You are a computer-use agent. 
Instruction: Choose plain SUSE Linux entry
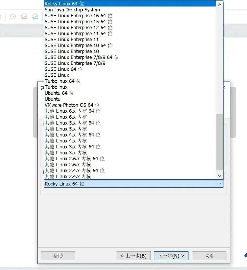(x=130, y=75)
